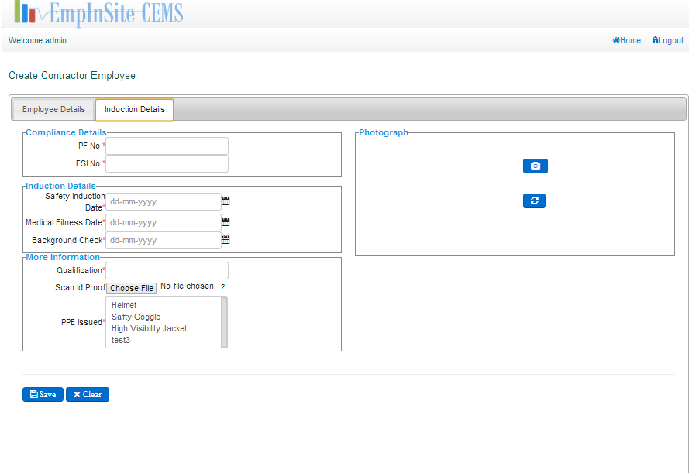Viewport: 689px width, 473px height.
Task: Focus the Qualification input field
Action: 167,270
